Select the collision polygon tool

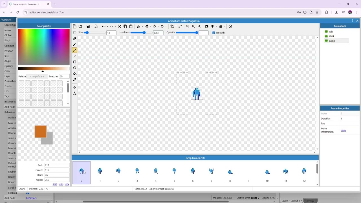(x=74, y=93)
